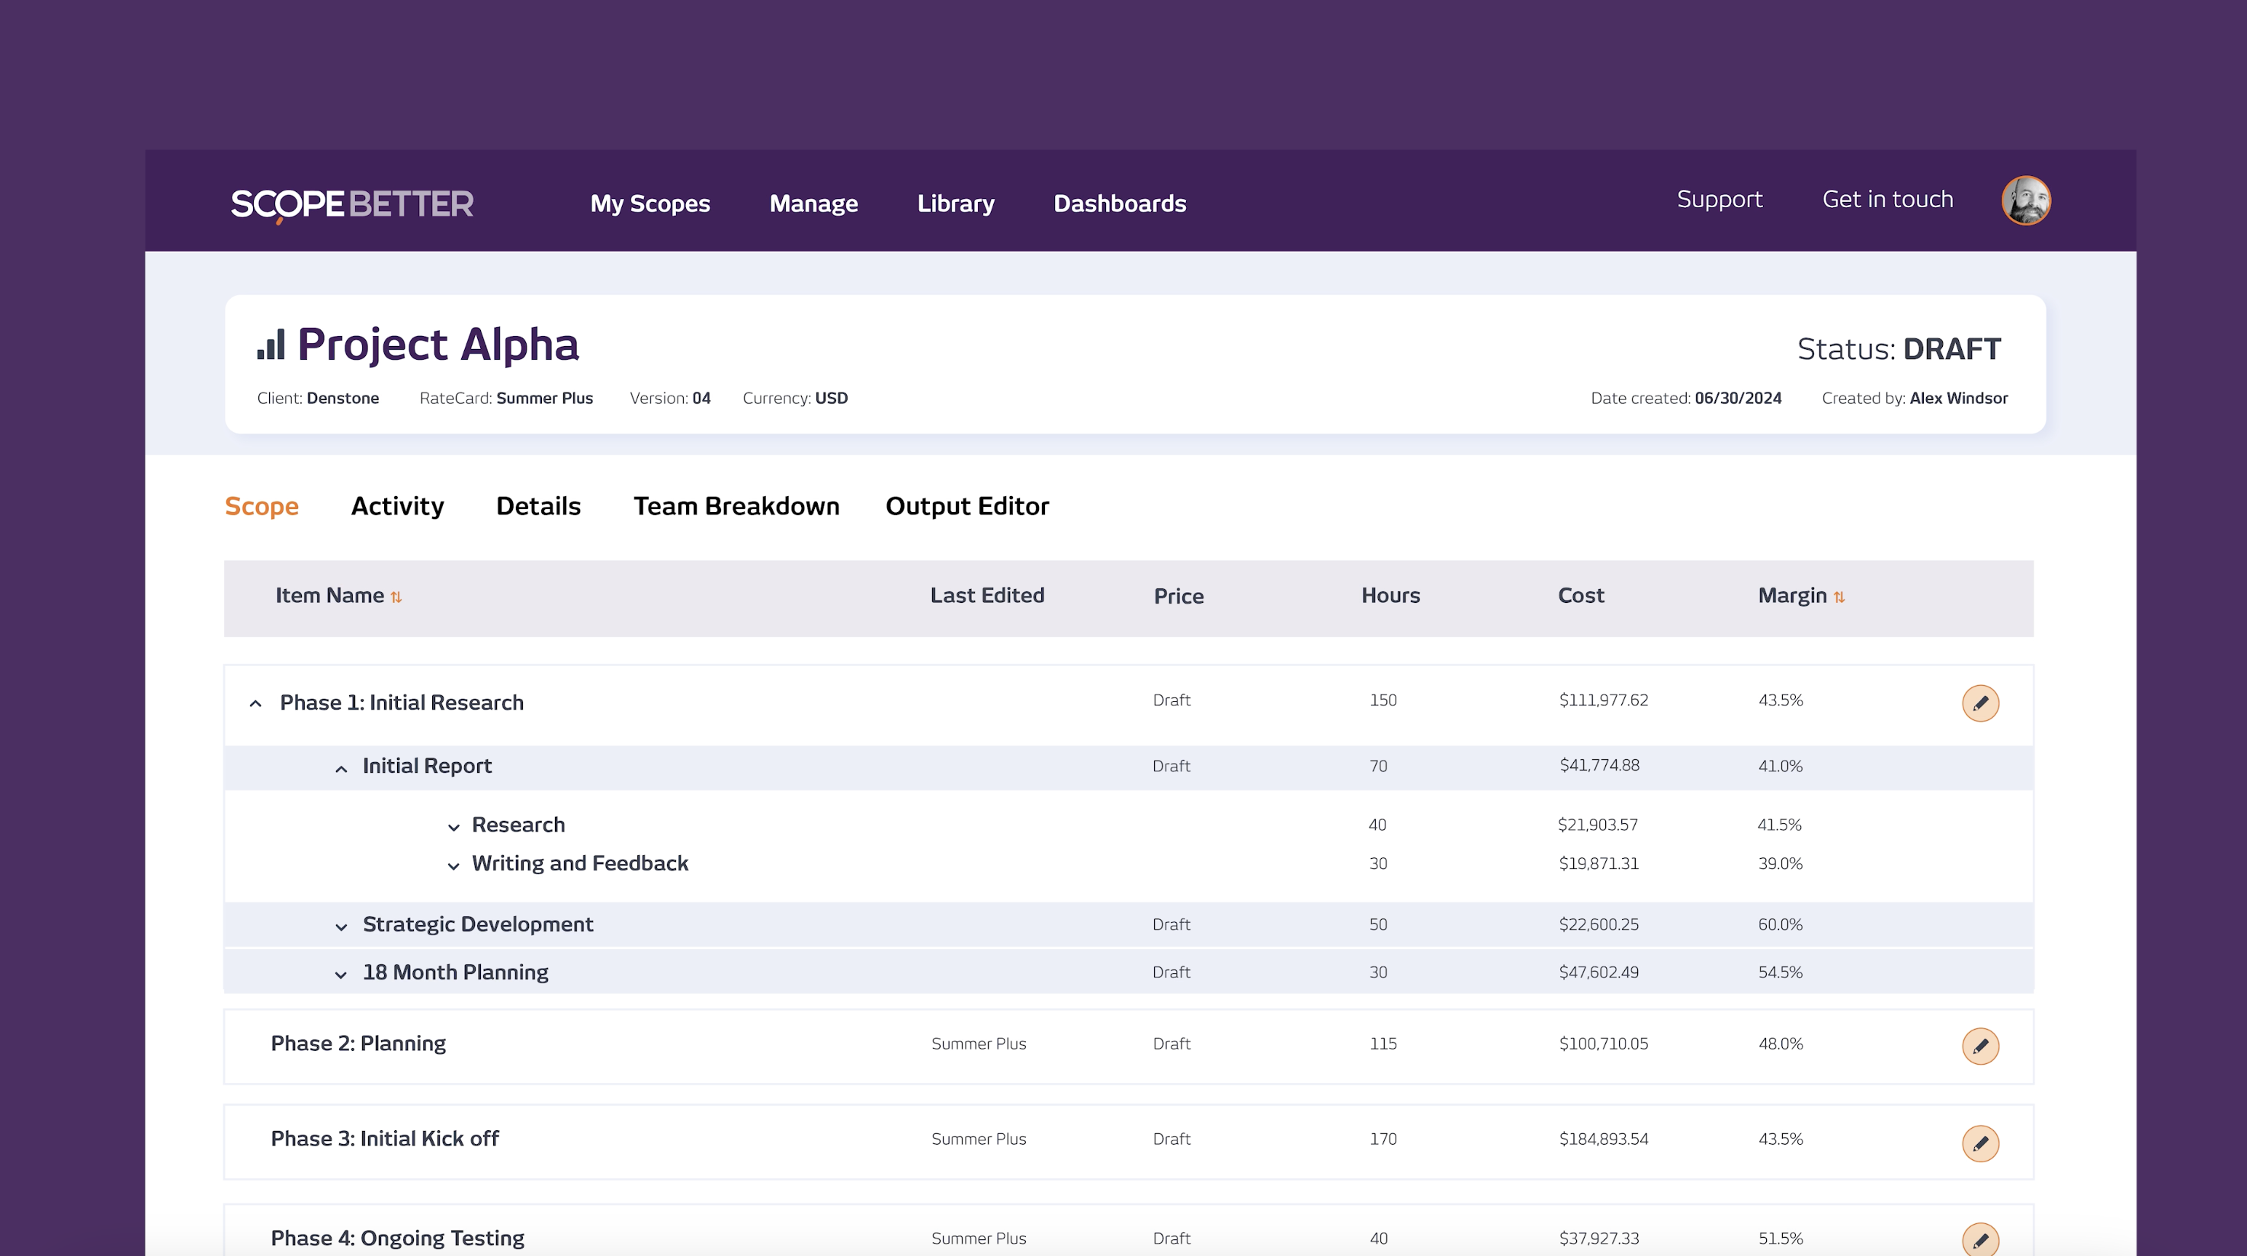Viewport: 2247px width, 1256px height.
Task: Click RateCard: Summer Plus text
Action: click(506, 398)
